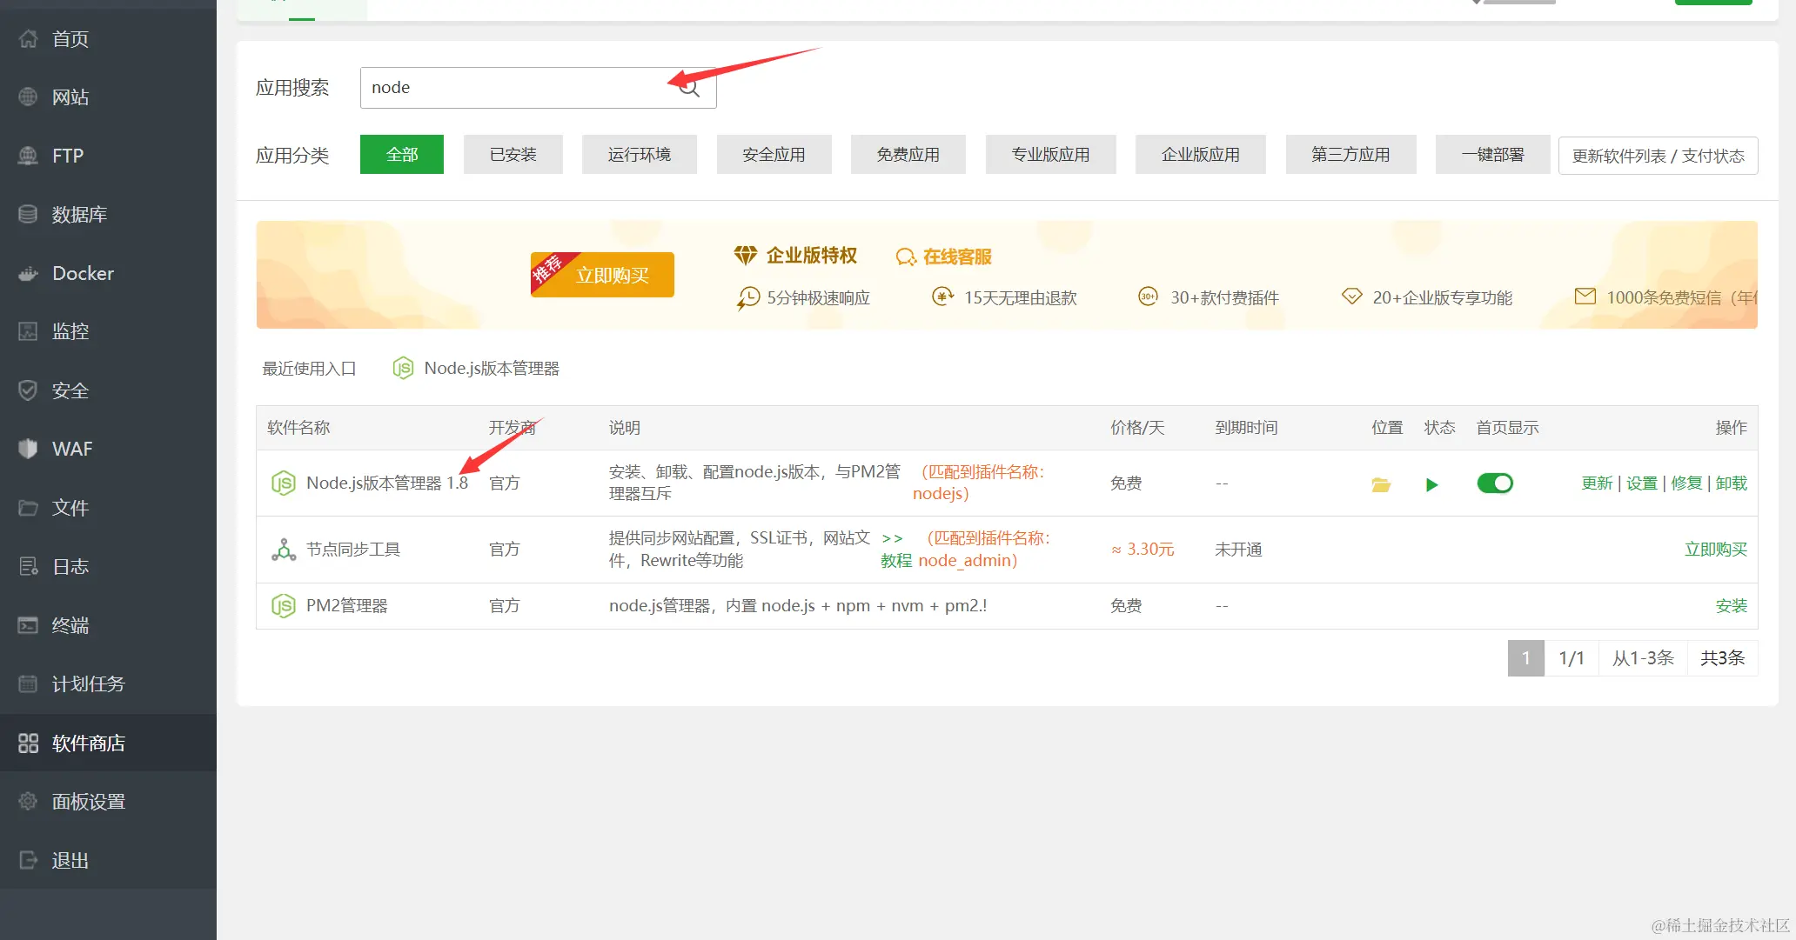Open the WAF firewall section
The image size is (1796, 940).
click(72, 449)
